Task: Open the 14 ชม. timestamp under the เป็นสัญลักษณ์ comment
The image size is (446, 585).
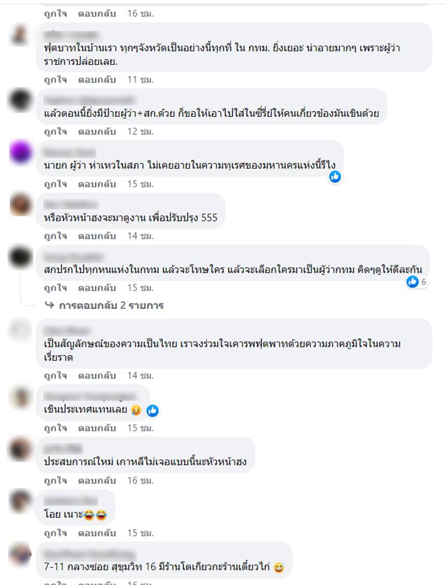Action: 140,375
